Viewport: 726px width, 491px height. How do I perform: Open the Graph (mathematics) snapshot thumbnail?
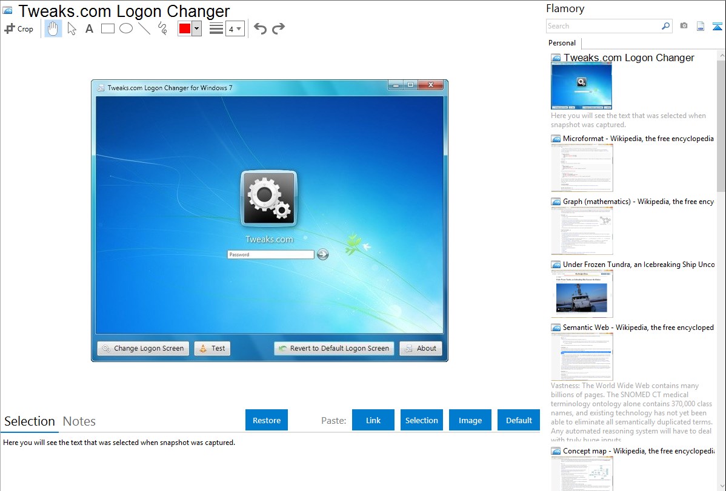[x=582, y=231]
